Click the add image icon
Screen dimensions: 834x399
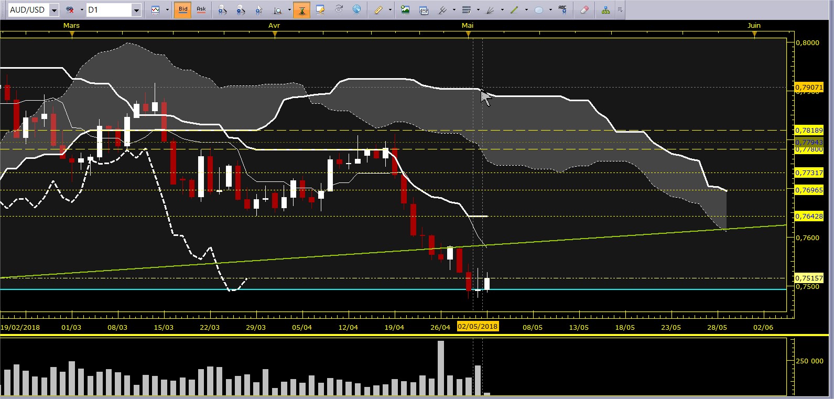[405, 9]
